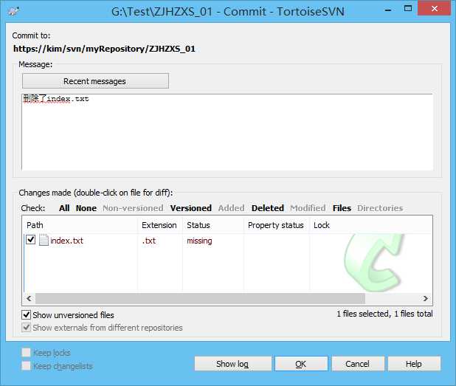The width and height of the screenshot is (456, 386).
Task: Select None in Check options
Action: 86,208
